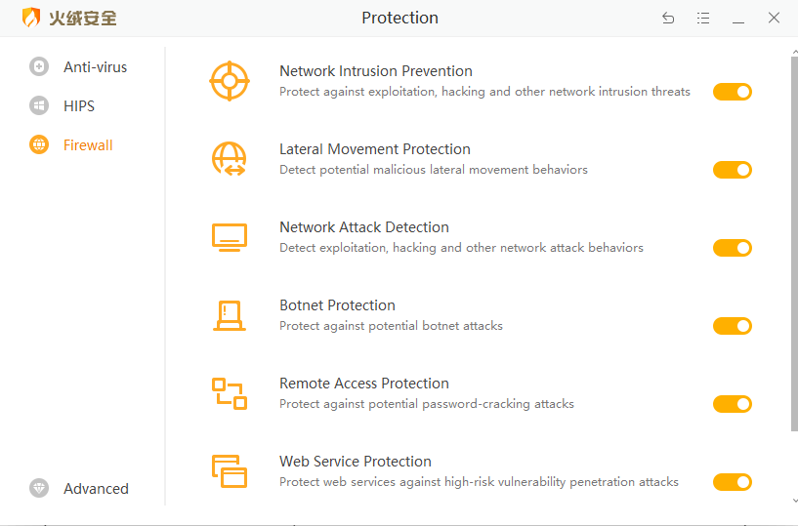Viewport: 798px width, 526px height.
Task: Click the Network Attack Detection monitor icon
Action: [x=230, y=237]
